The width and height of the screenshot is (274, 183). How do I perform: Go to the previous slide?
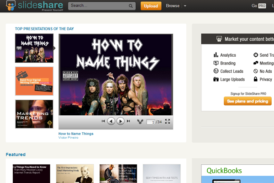point(111,121)
